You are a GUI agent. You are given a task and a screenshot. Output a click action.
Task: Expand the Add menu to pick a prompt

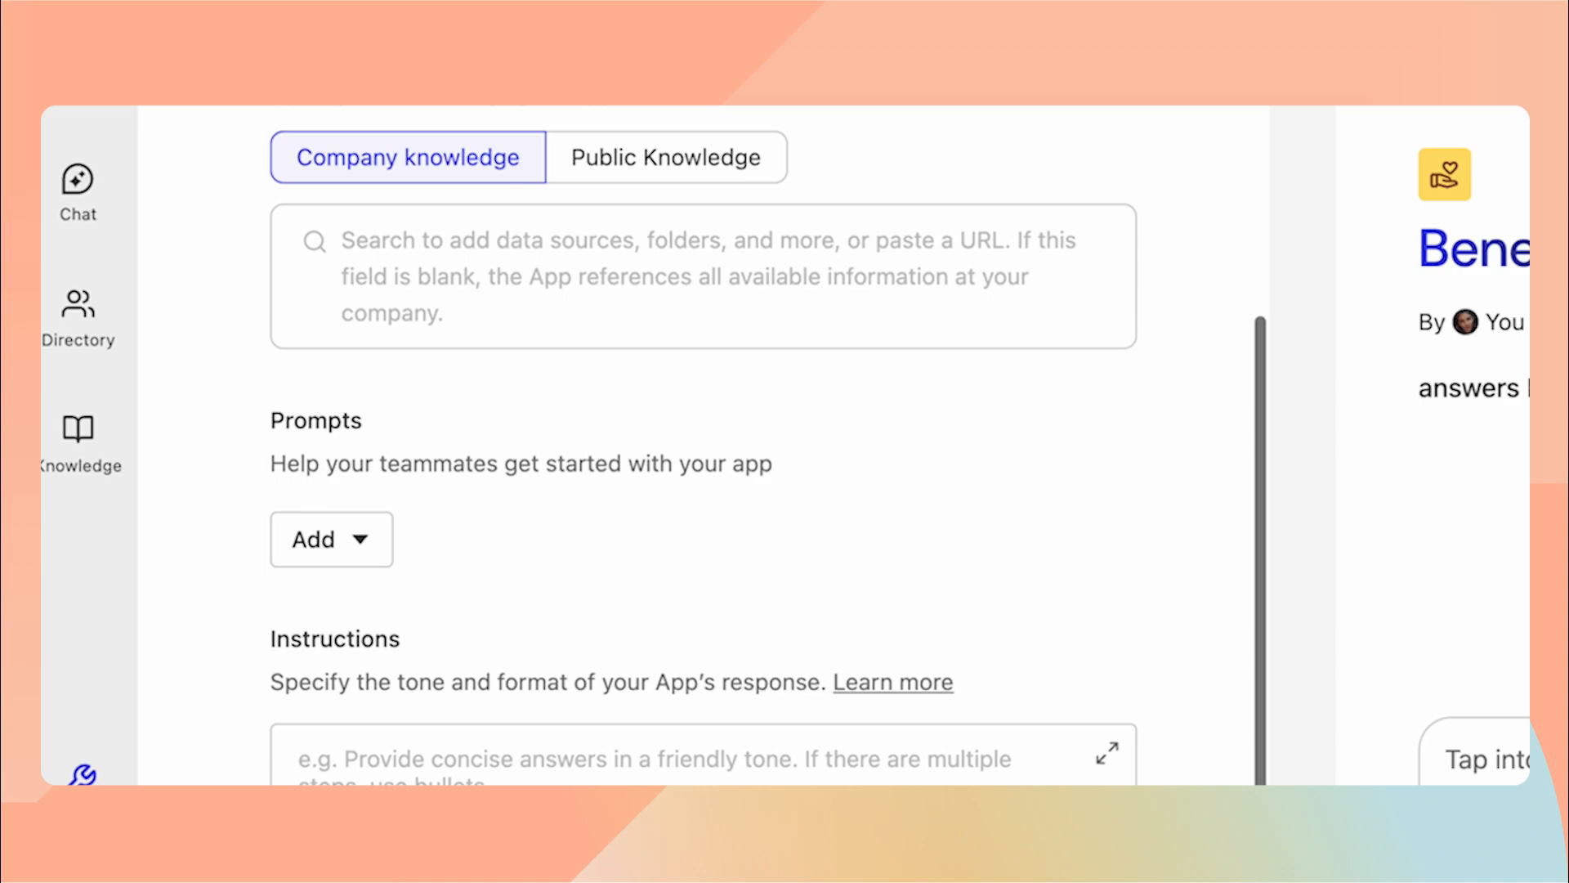pos(331,540)
